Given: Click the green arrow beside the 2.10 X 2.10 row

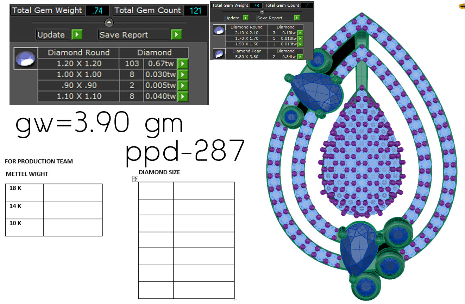Looking at the screenshot, I should click(x=300, y=32).
